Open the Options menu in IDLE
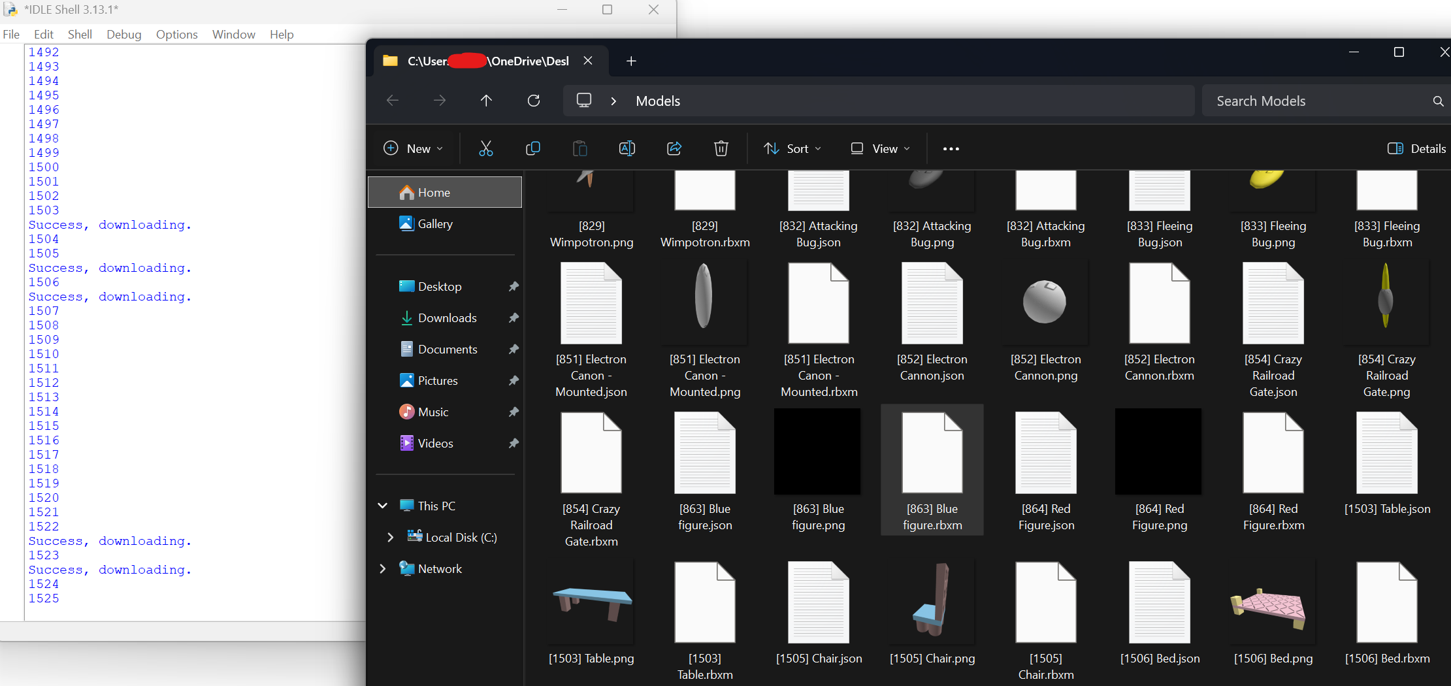Image resolution: width=1451 pixels, height=686 pixels. [x=176, y=35]
